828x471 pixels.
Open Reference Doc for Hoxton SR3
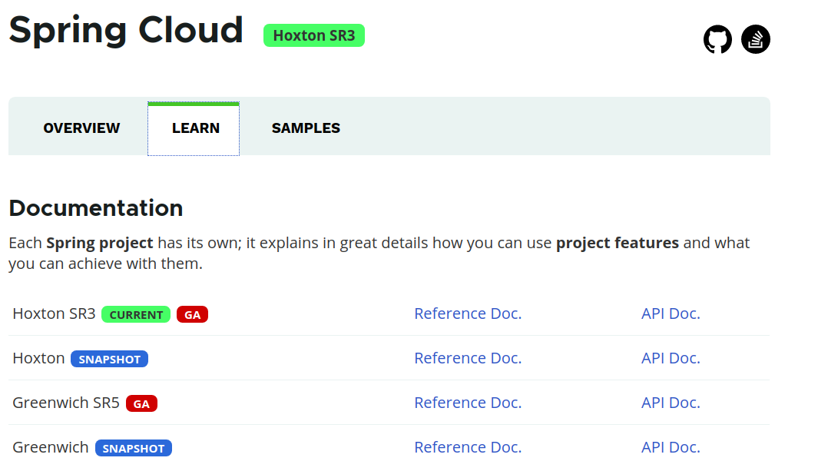[x=468, y=313]
